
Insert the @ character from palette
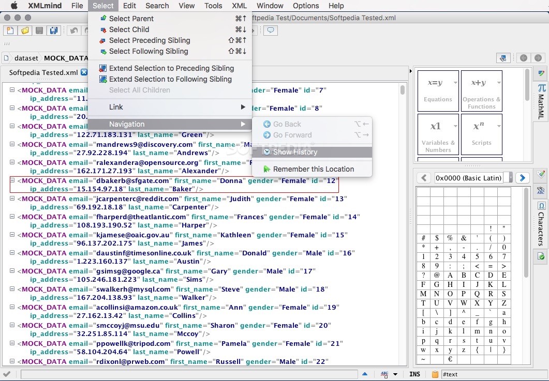[x=437, y=275]
